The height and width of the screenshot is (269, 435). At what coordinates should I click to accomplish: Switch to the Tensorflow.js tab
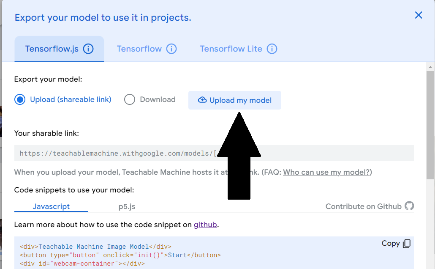pyautogui.click(x=60, y=49)
